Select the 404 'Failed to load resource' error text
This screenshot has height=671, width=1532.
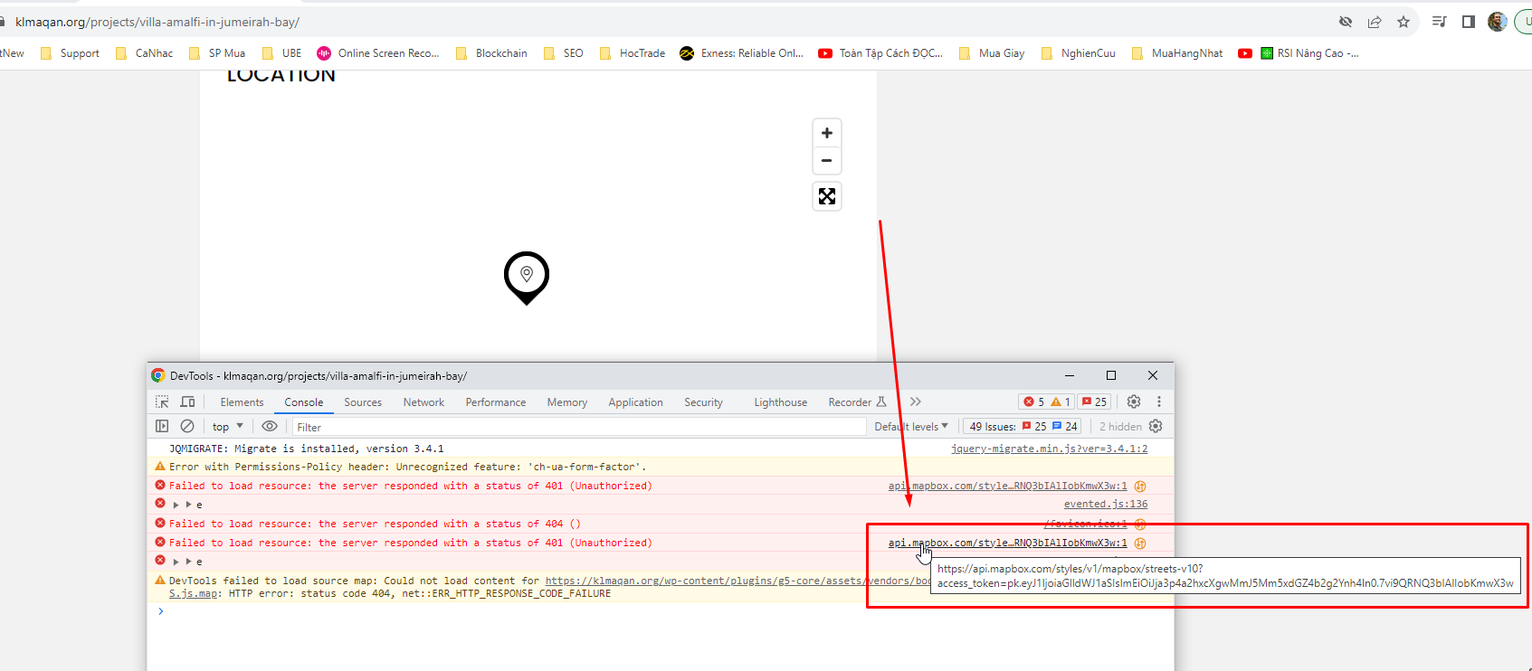[x=375, y=525]
